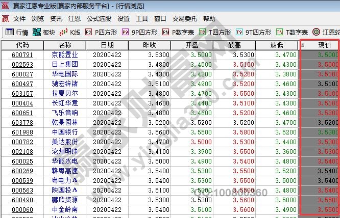340x218 pixels.
Task: Select the 中国银行 row name cell
Action: pos(65,132)
